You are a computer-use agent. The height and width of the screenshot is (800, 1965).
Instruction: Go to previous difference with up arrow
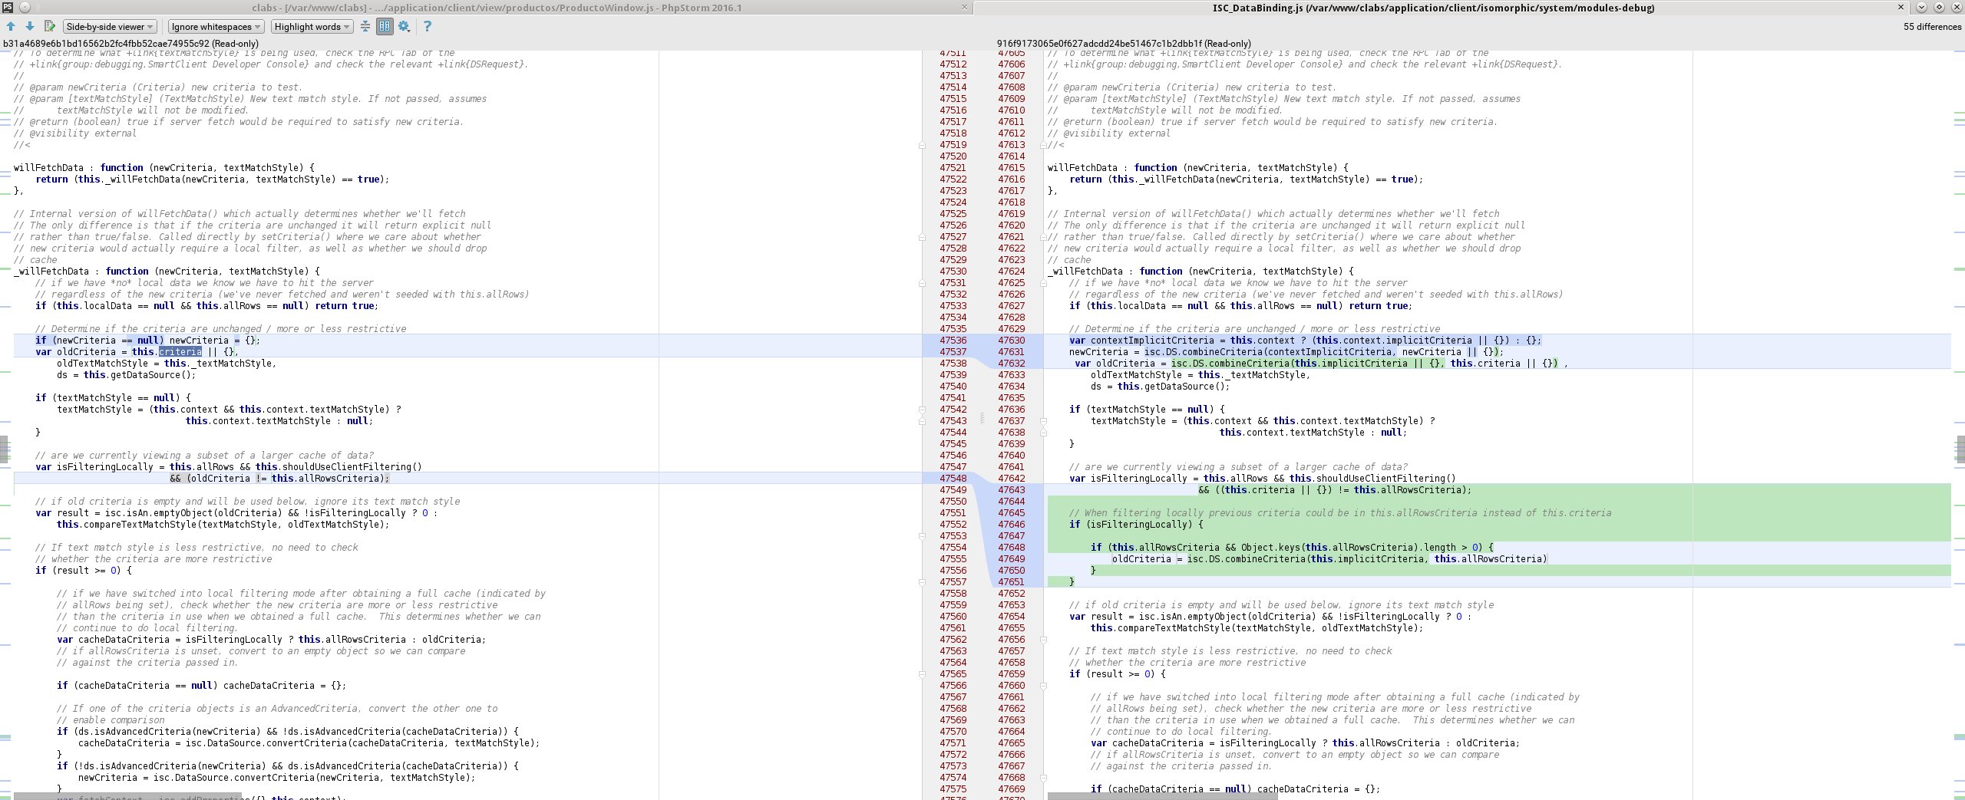coord(11,26)
